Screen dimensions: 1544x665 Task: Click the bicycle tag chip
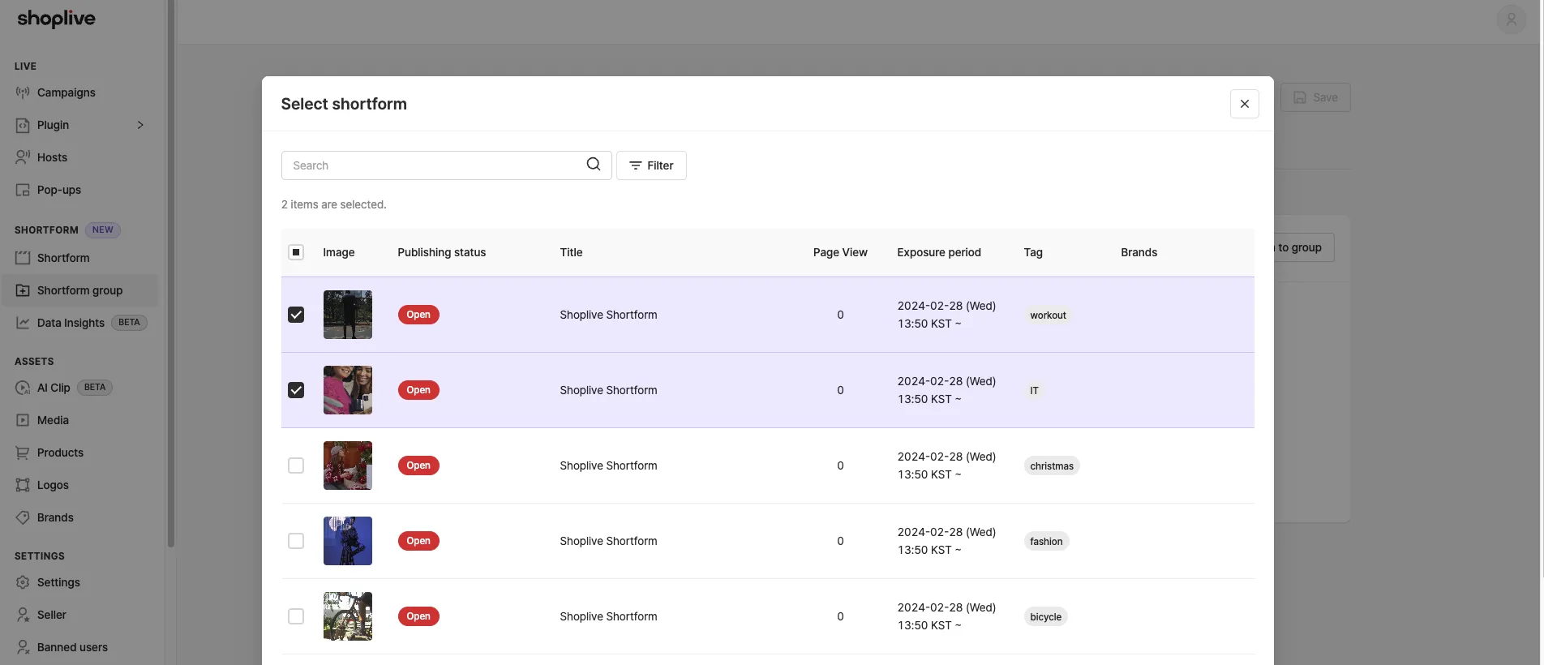[x=1045, y=616]
